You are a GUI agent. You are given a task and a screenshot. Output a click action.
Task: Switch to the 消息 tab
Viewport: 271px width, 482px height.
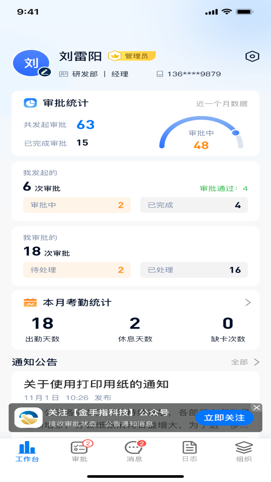click(x=134, y=451)
